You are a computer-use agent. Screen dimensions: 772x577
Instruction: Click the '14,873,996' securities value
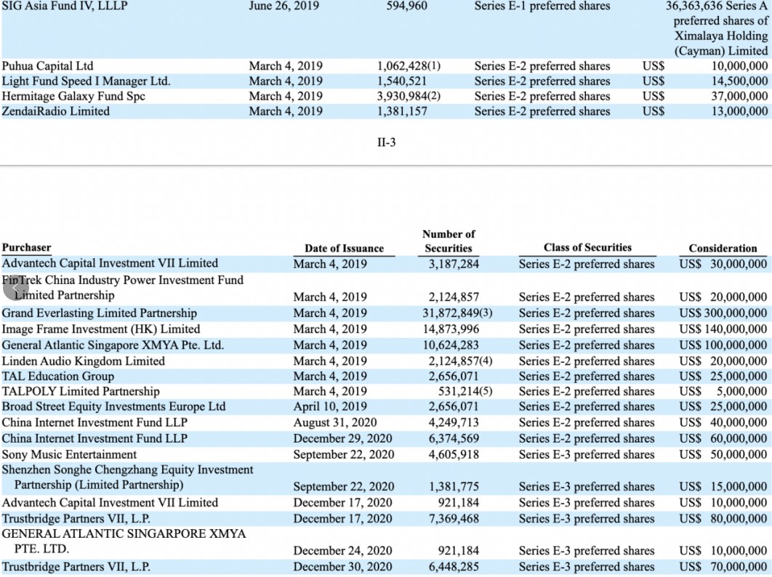pyautogui.click(x=451, y=329)
